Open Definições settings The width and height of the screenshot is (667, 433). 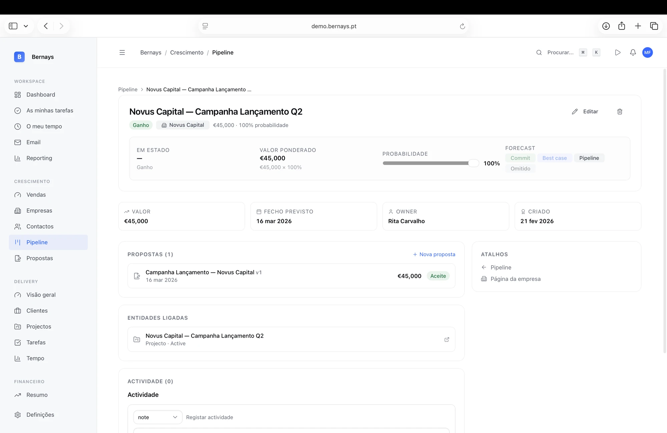click(x=48, y=415)
